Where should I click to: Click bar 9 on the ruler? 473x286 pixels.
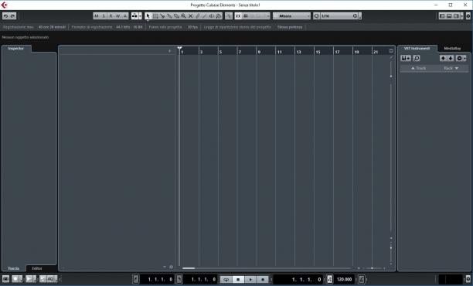click(259, 52)
